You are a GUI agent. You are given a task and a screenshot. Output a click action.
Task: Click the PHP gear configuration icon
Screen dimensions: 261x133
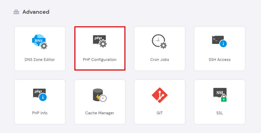tap(100, 41)
